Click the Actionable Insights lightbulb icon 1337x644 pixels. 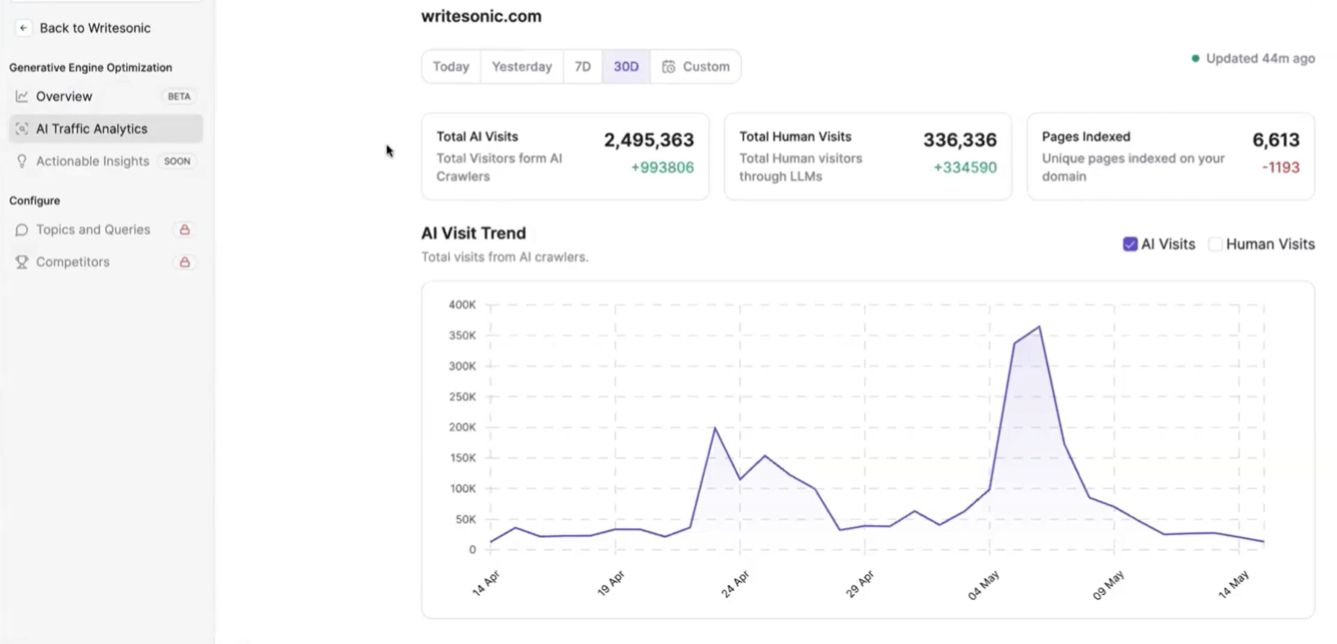coord(22,161)
